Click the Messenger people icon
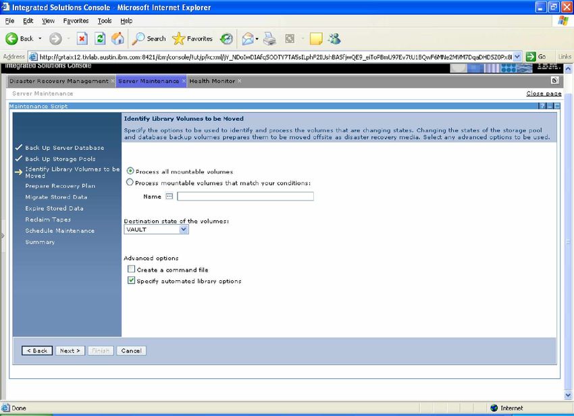574x416 pixels. point(334,38)
